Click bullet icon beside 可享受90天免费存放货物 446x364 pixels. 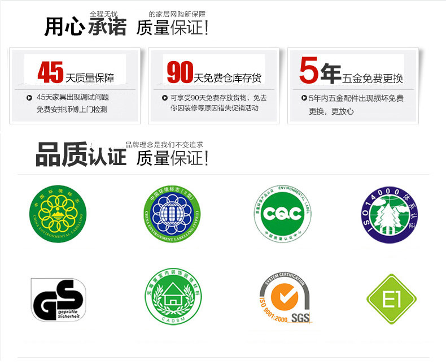164,98
